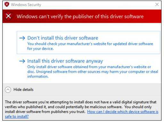Open "How can I decide which device software" link
Viewport: 164px width, 122px height.
(82, 114)
